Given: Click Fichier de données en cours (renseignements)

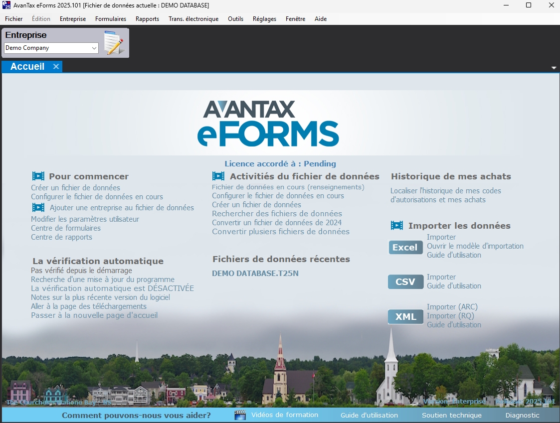Looking at the screenshot, I should click(288, 187).
